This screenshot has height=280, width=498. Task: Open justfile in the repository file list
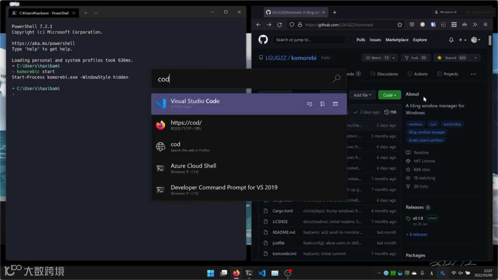(x=278, y=243)
